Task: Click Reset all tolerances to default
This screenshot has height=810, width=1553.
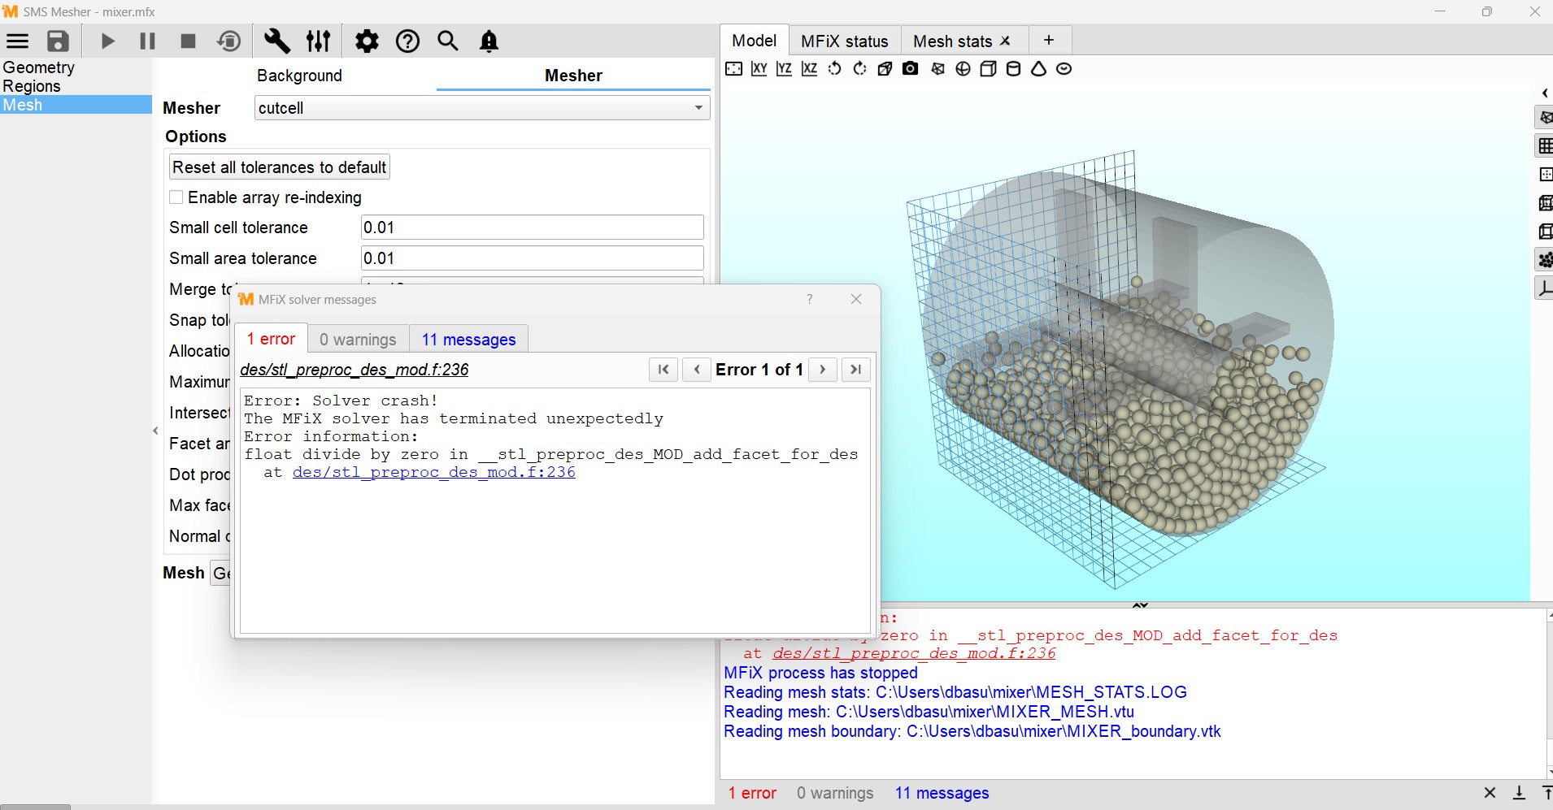Action: [279, 167]
